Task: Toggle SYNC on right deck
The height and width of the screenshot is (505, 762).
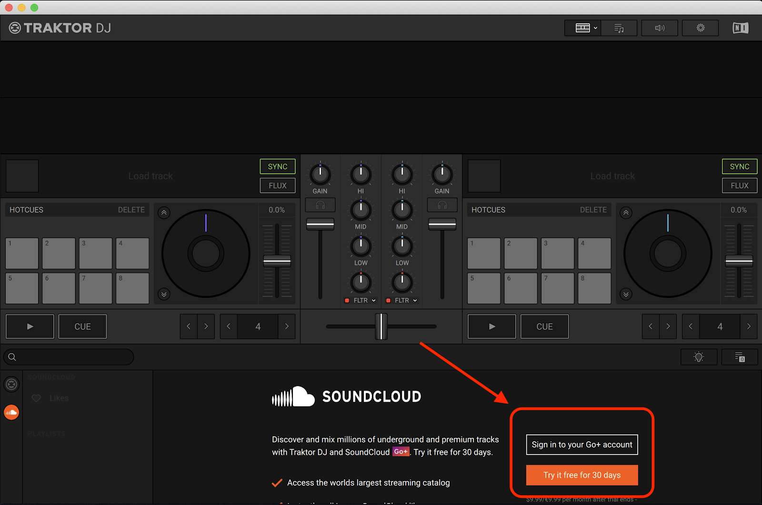Action: tap(740, 167)
